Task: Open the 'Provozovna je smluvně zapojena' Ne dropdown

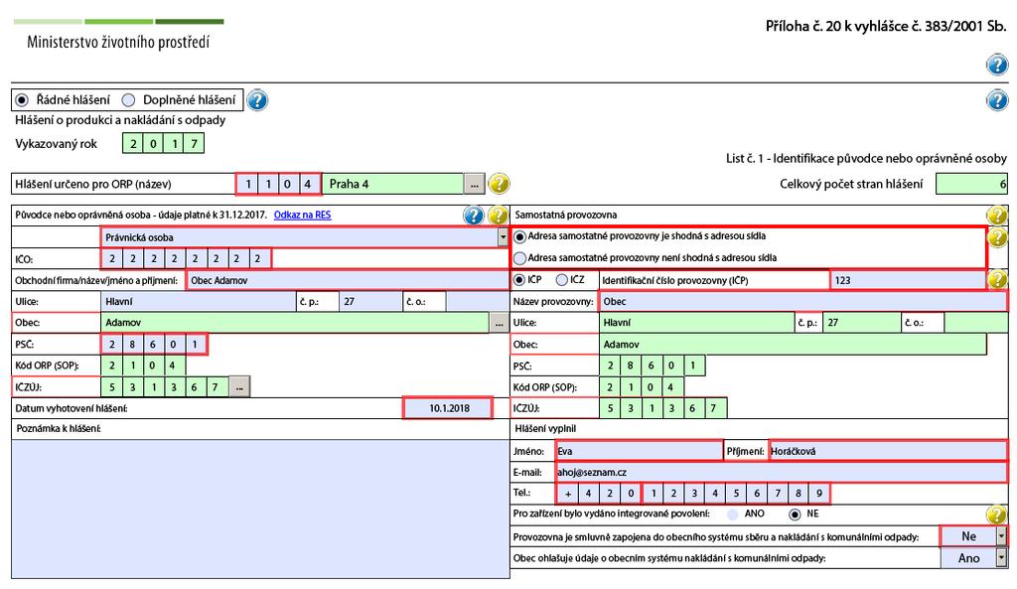Action: [x=1001, y=536]
